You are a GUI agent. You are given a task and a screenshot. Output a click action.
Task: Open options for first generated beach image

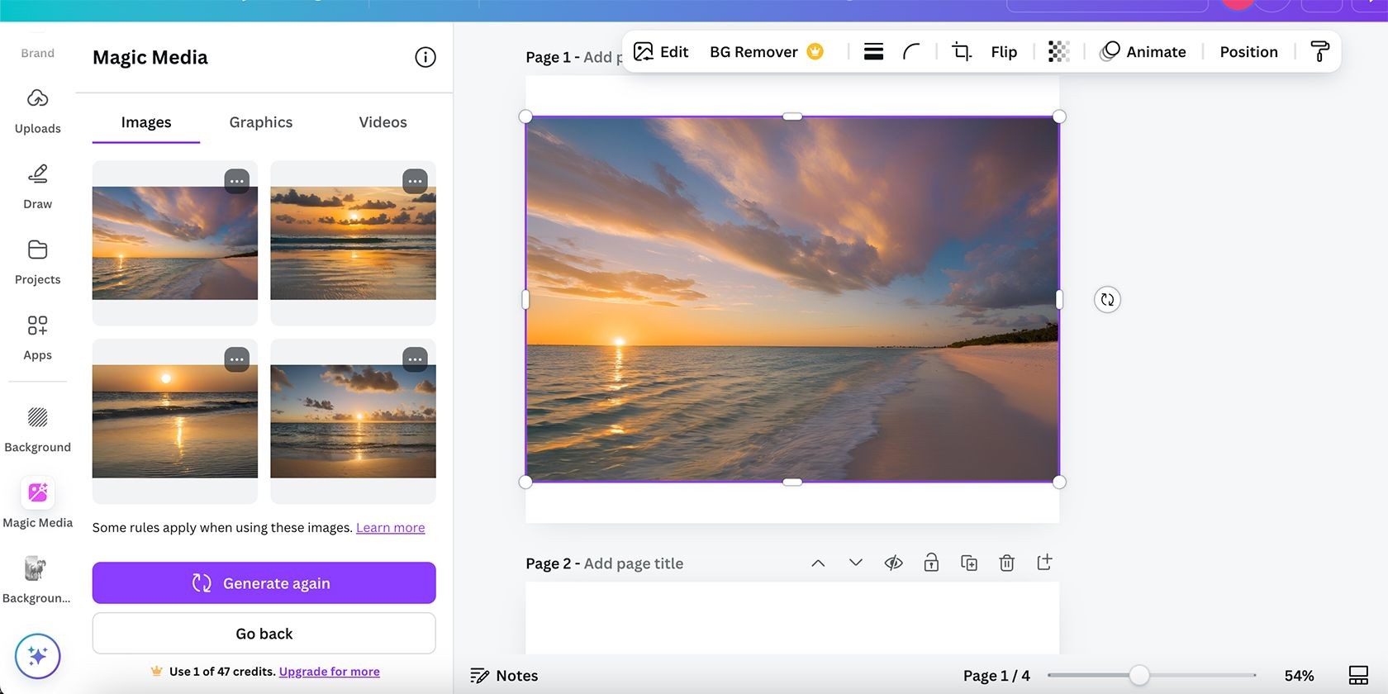point(237,181)
